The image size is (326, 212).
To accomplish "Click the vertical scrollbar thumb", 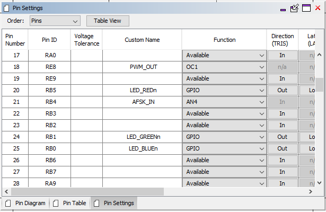I will pos(320,85).
